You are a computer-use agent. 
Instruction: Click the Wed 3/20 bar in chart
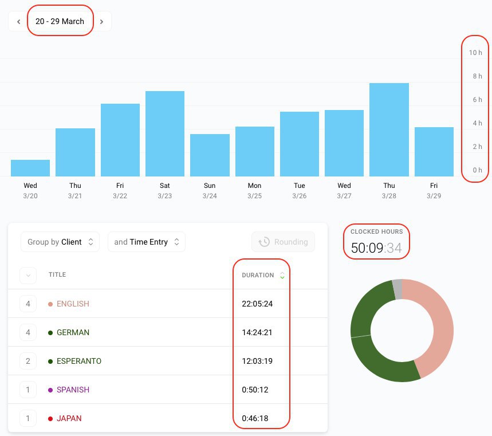pos(30,168)
